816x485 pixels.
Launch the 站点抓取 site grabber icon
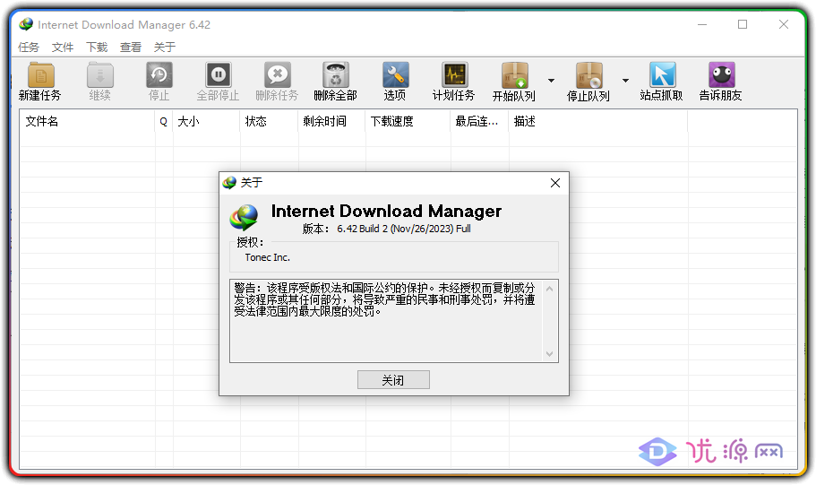tap(662, 75)
